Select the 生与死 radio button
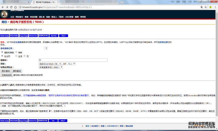This screenshot has width=218, height=131. point(2,56)
